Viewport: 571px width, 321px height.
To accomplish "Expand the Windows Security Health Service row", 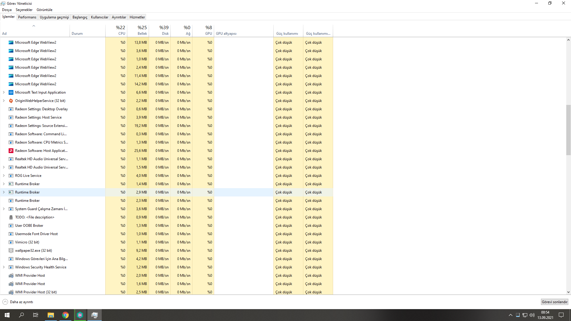I will (4, 267).
